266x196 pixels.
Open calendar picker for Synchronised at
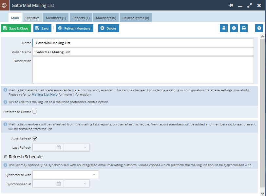click(59, 184)
